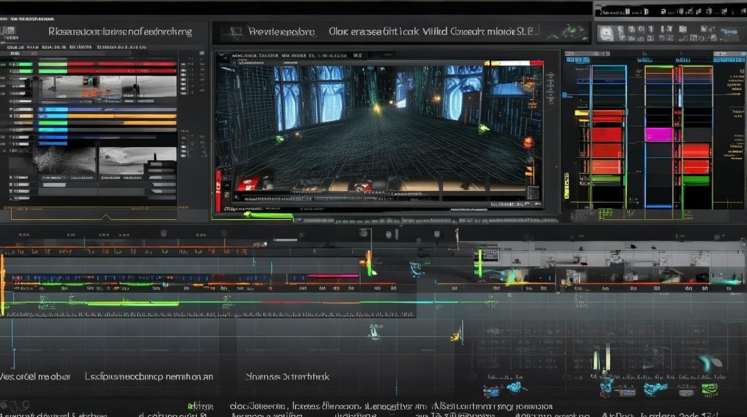
Task: Click the orange-green vertical marker in the timeline's middle
Action: [368, 263]
